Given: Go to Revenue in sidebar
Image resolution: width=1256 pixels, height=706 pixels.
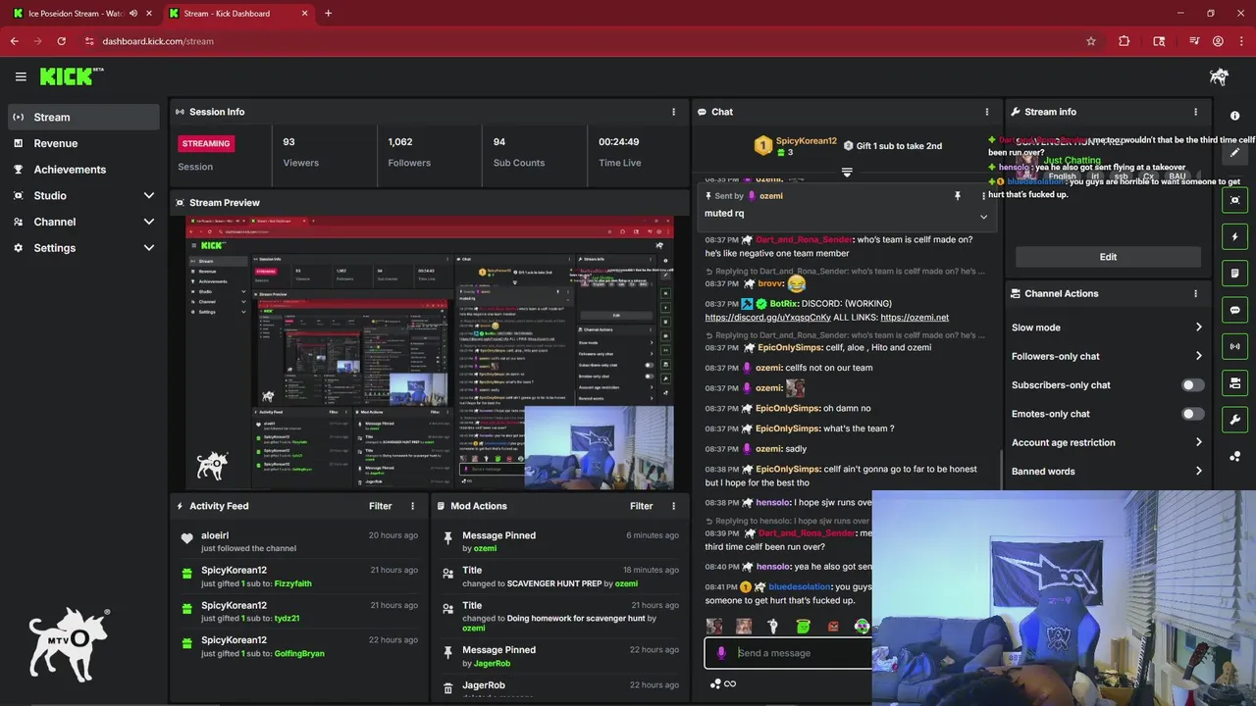Looking at the screenshot, I should [x=83, y=143].
